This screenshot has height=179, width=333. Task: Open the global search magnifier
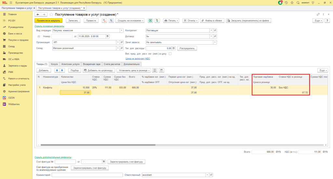tap(298, 3)
